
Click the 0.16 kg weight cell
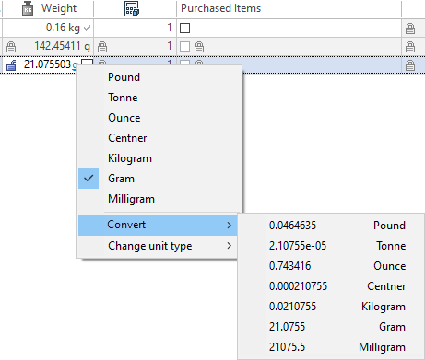48,29
